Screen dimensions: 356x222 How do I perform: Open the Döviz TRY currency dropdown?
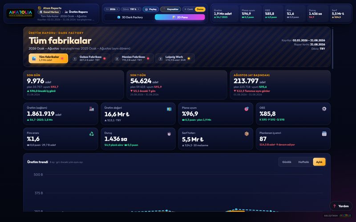pos(131,9)
